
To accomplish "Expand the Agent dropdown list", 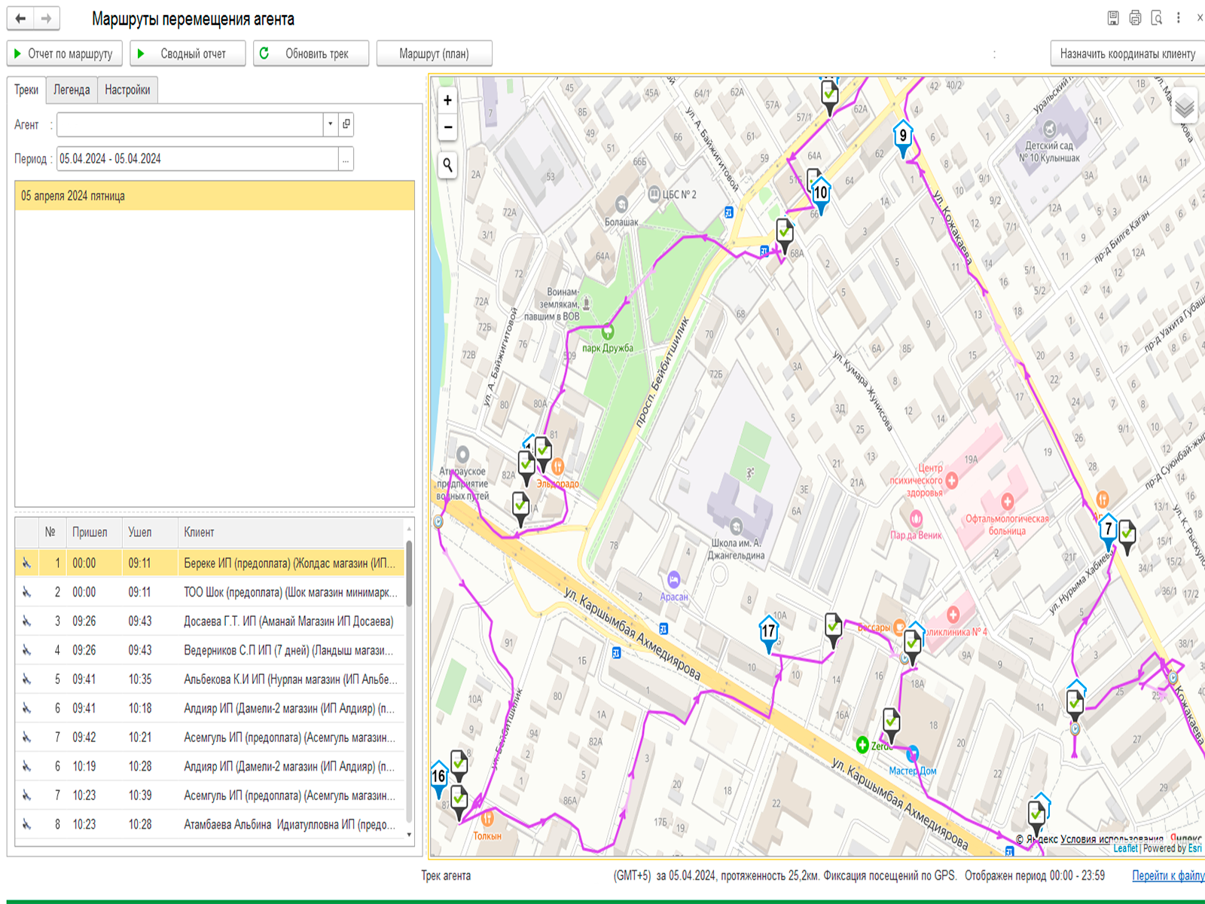I will (x=330, y=124).
